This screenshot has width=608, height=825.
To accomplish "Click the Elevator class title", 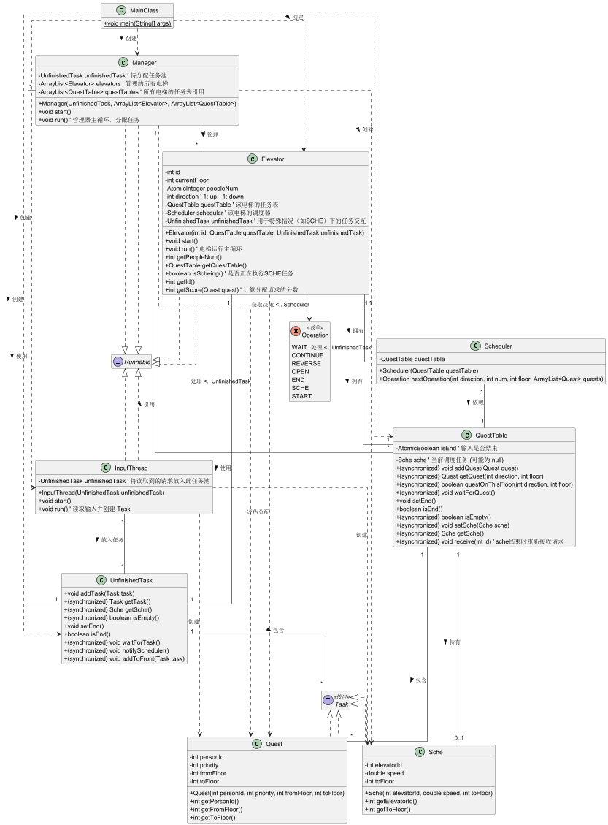I will (x=273, y=159).
